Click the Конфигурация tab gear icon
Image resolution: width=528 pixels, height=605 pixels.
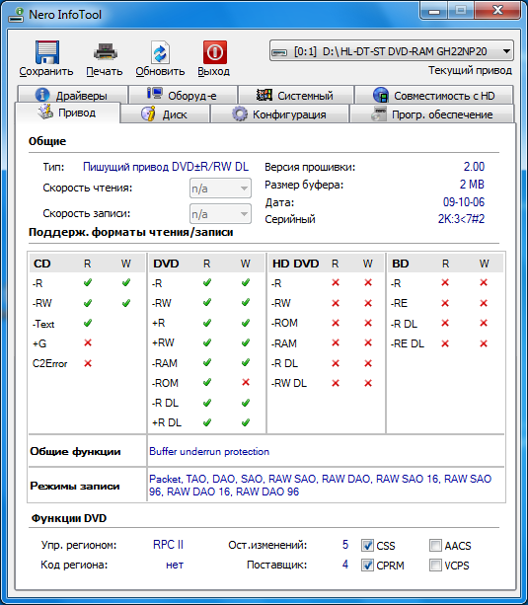click(x=239, y=114)
